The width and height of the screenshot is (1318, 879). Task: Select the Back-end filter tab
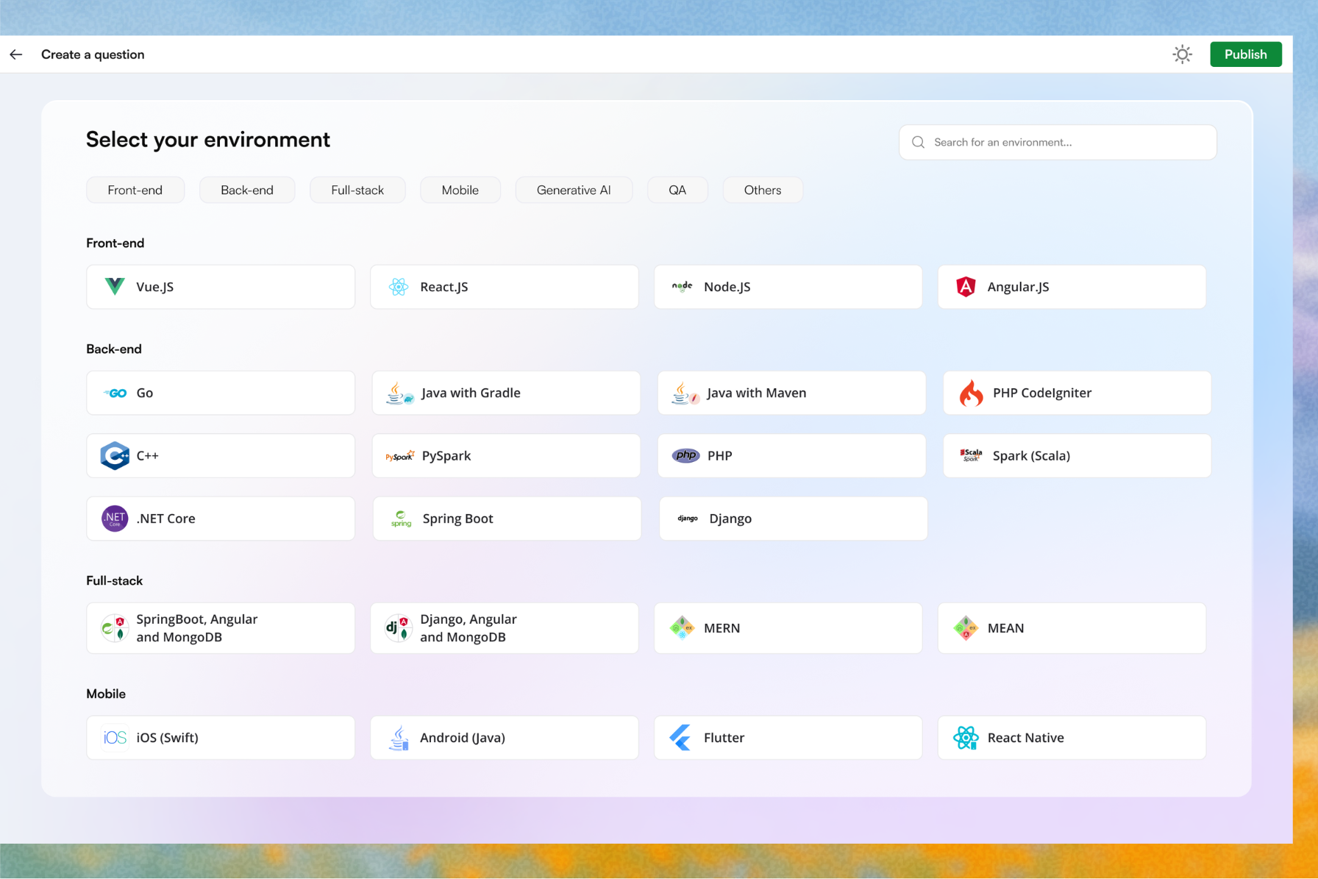247,190
